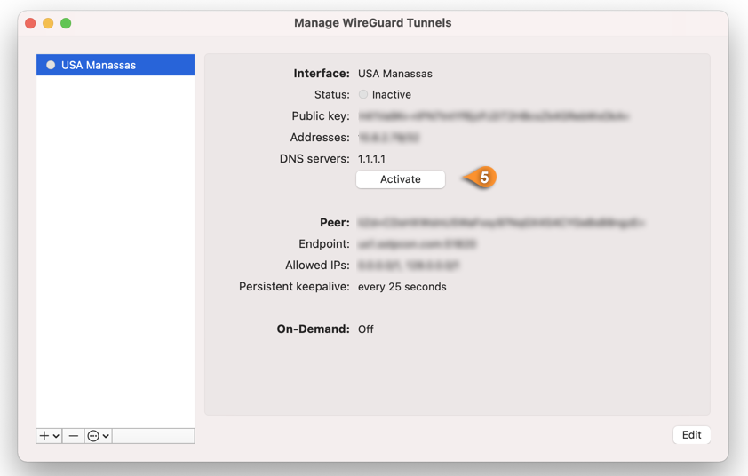Click the 'Manage WireGuard Tunnels' title
Image resolution: width=748 pixels, height=476 pixels.
(372, 23)
